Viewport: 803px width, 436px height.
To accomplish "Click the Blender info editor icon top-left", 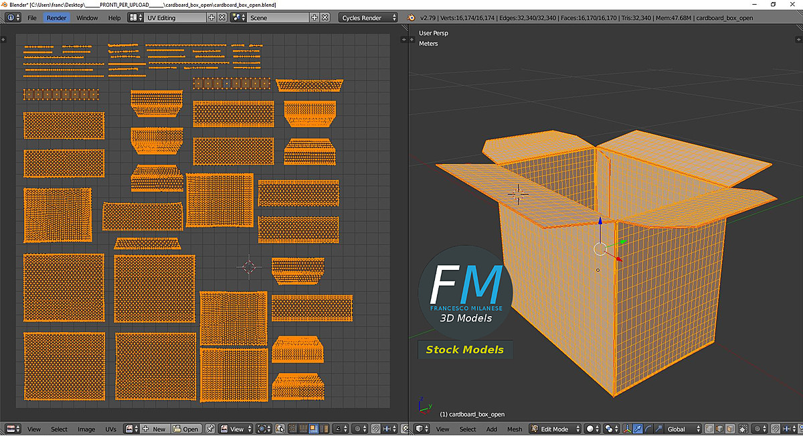I will [7, 17].
